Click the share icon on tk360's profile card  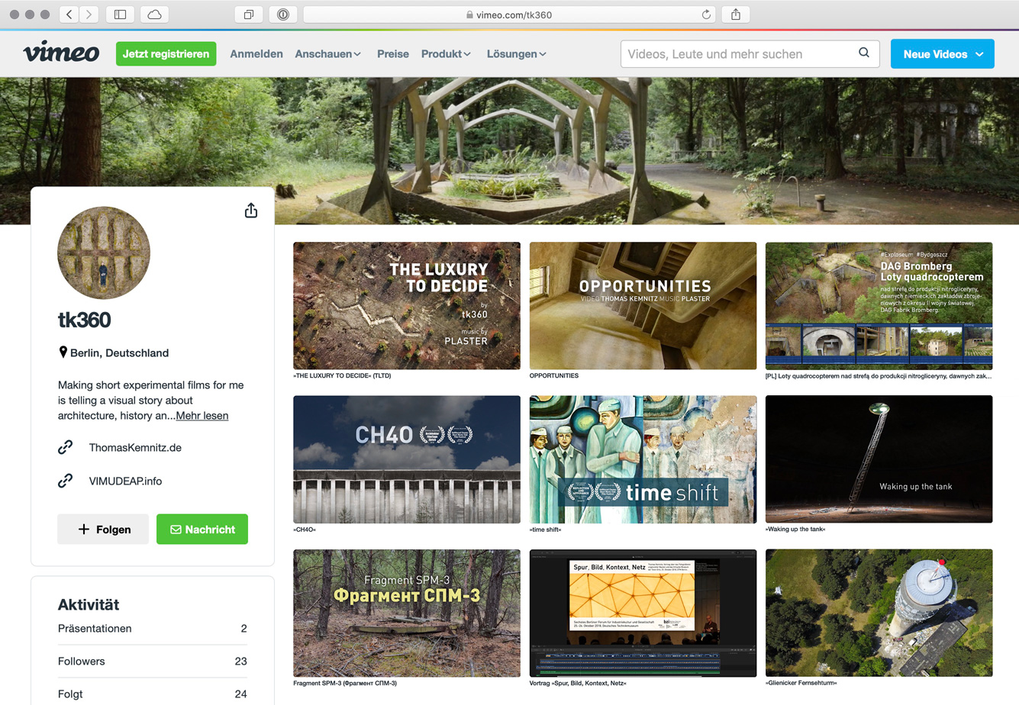[x=250, y=210]
